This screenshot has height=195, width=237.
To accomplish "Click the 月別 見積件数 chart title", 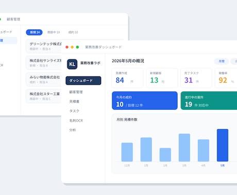I will click(127, 120).
